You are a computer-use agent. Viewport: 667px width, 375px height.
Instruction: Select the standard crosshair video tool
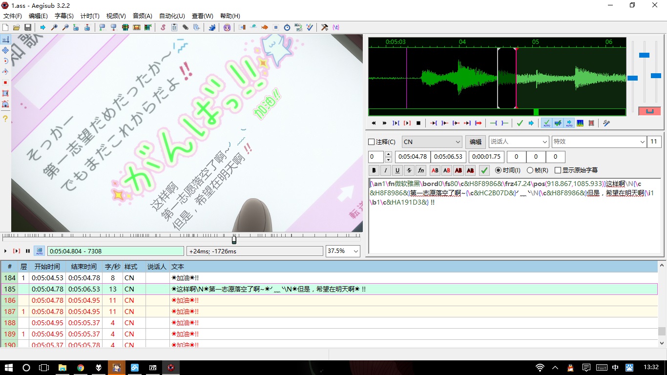[5, 40]
